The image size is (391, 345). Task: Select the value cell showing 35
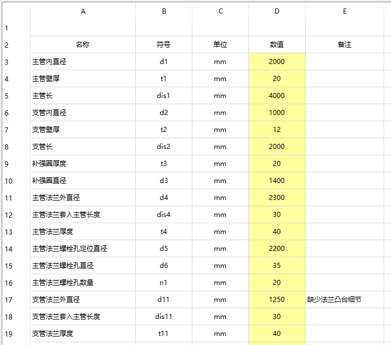tap(277, 266)
